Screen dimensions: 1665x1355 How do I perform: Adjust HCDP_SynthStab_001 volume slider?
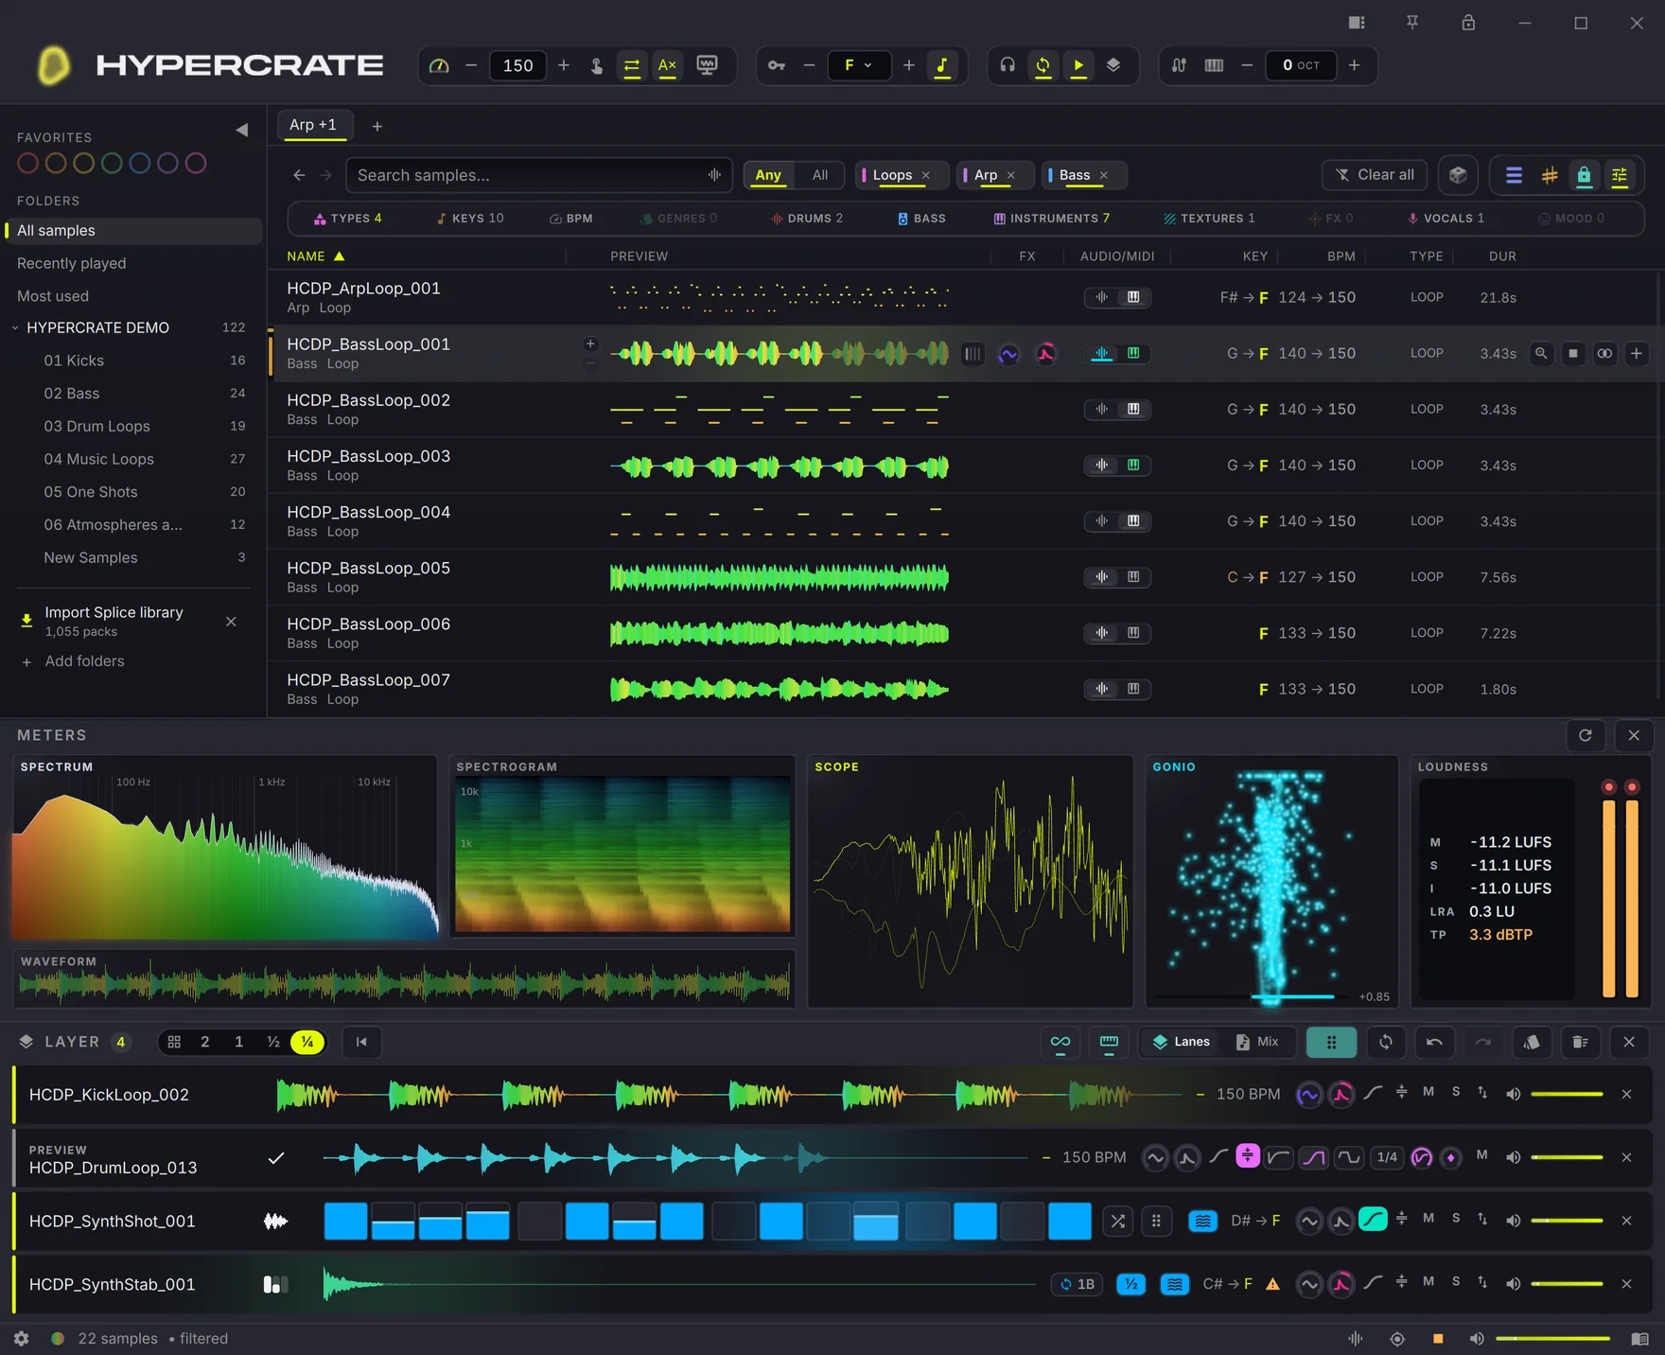click(1567, 1284)
